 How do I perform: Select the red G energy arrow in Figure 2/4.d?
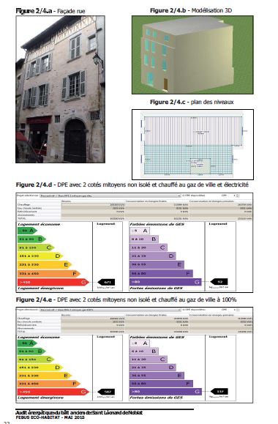[x=53, y=282]
